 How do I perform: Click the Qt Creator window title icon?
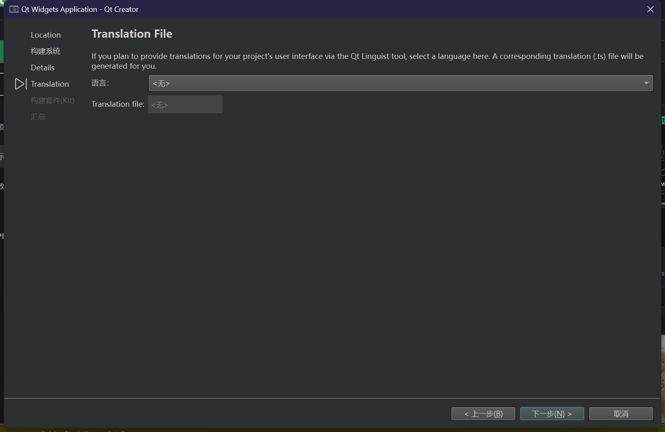14,9
